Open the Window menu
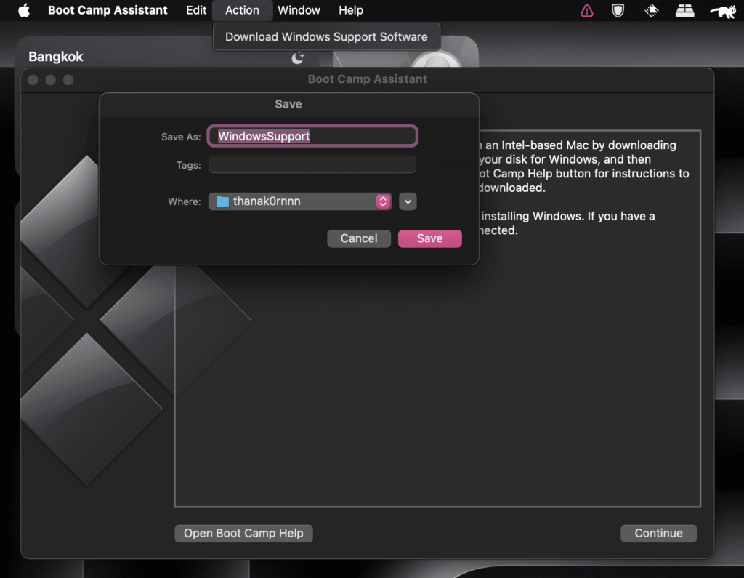Screen dimensions: 744x578 (x=299, y=10)
